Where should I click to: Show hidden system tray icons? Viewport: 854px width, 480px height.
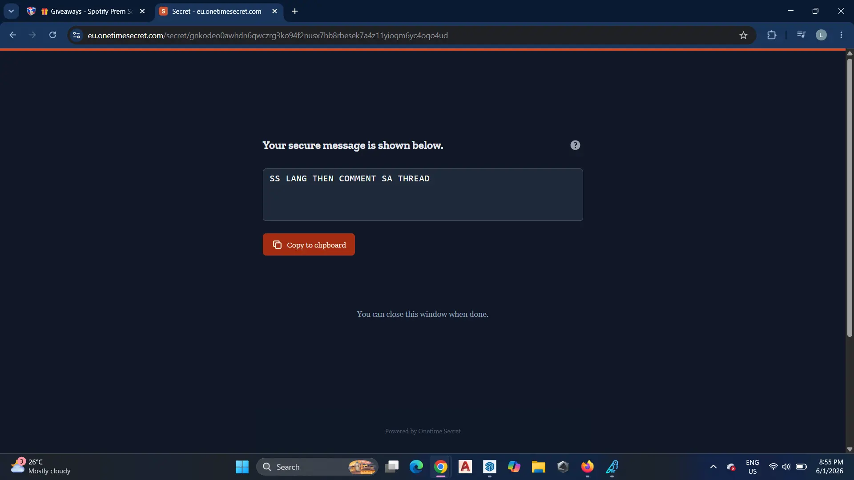tap(713, 467)
